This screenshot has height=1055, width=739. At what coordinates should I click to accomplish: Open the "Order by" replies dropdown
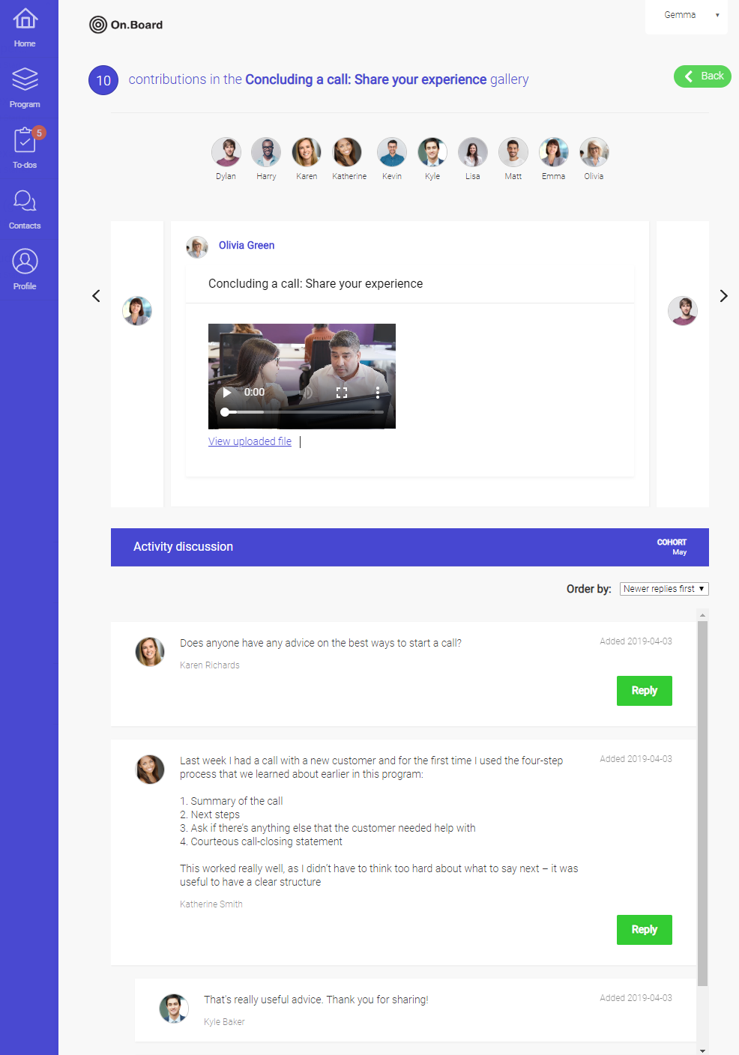[x=663, y=588]
